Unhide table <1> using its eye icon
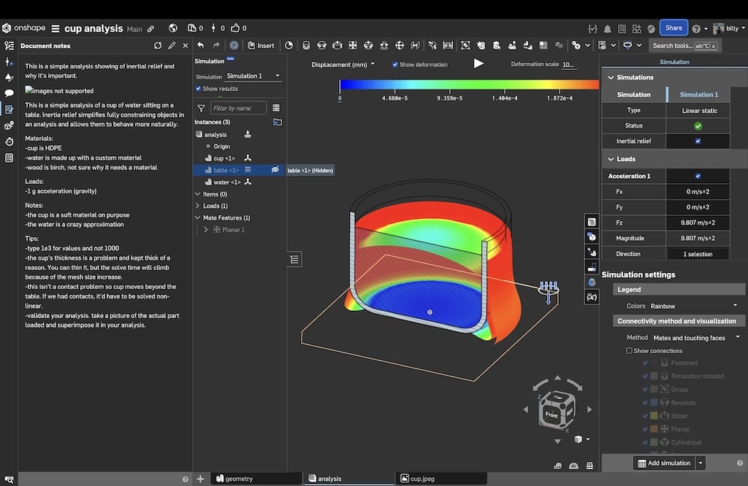Viewport: 748px width, 486px height. (x=275, y=170)
